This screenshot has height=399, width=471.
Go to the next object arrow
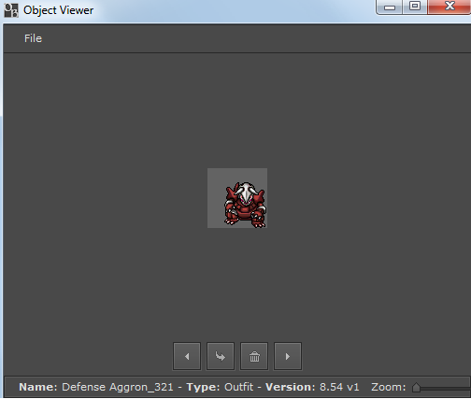pyautogui.click(x=288, y=356)
